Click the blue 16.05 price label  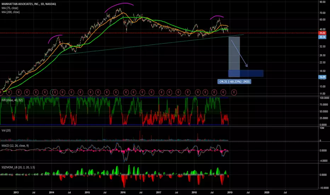click(322, 77)
